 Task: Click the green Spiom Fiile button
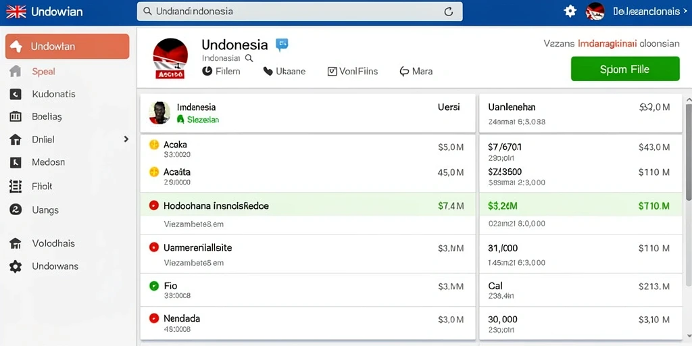coord(625,69)
